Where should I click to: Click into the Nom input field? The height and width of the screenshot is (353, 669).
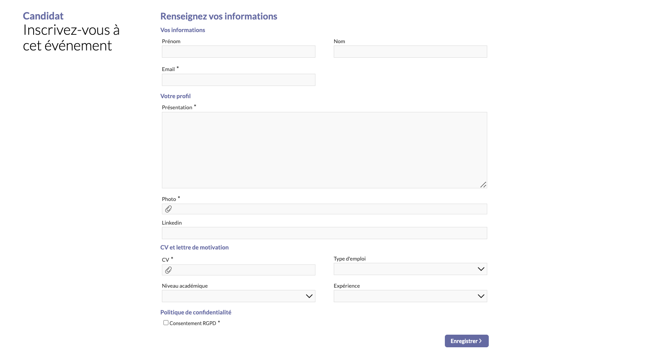[x=410, y=52]
